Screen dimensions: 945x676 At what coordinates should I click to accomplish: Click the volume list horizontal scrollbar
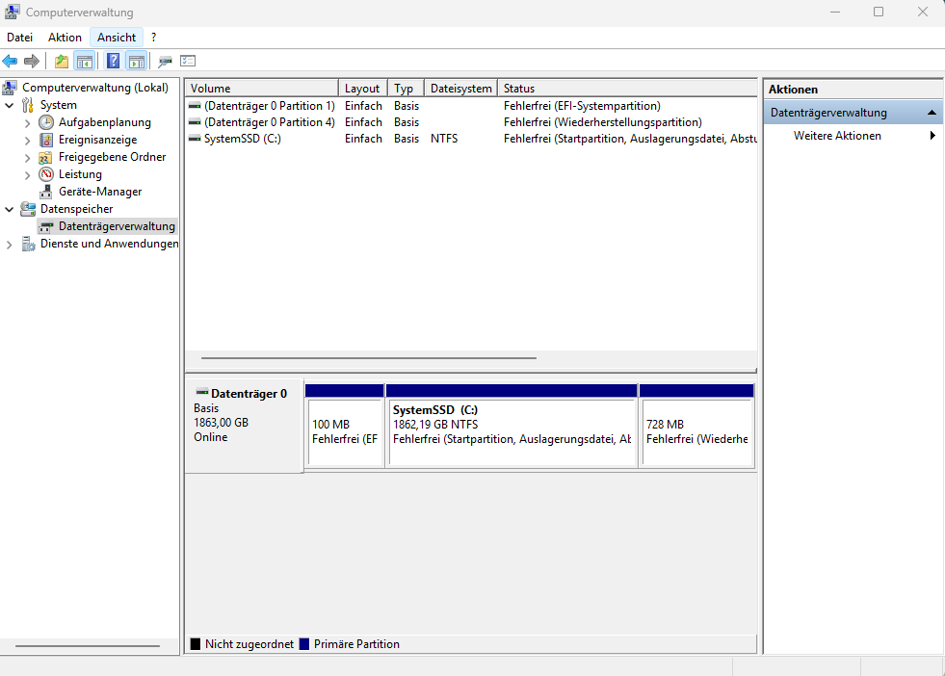coord(368,358)
